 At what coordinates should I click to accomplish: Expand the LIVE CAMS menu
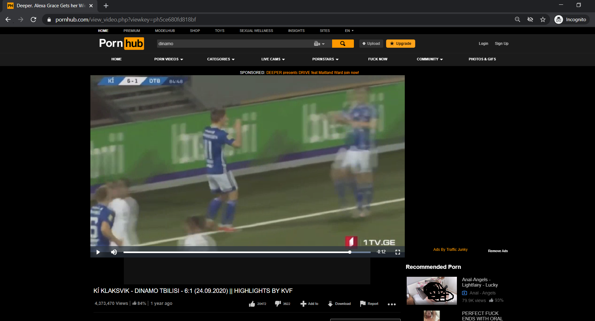(x=273, y=59)
